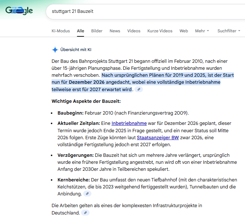The width and height of the screenshot is (245, 220).
Task: Switch to the Web tab
Action: 183,31
